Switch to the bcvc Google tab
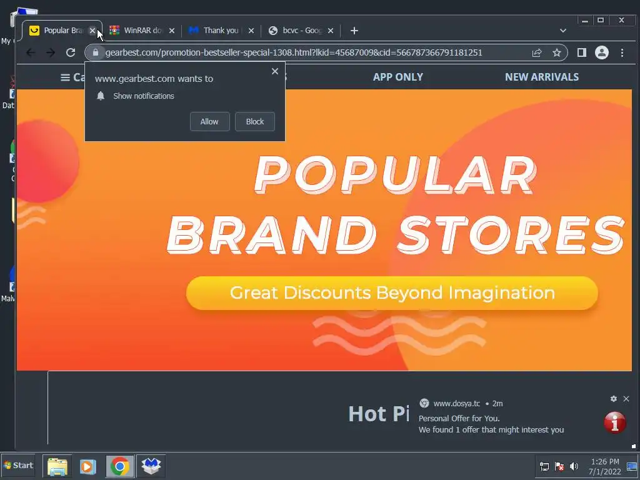This screenshot has height=480, width=640. click(x=296, y=31)
